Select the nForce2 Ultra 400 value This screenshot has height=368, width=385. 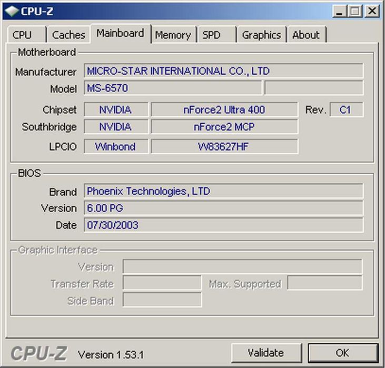(224, 110)
